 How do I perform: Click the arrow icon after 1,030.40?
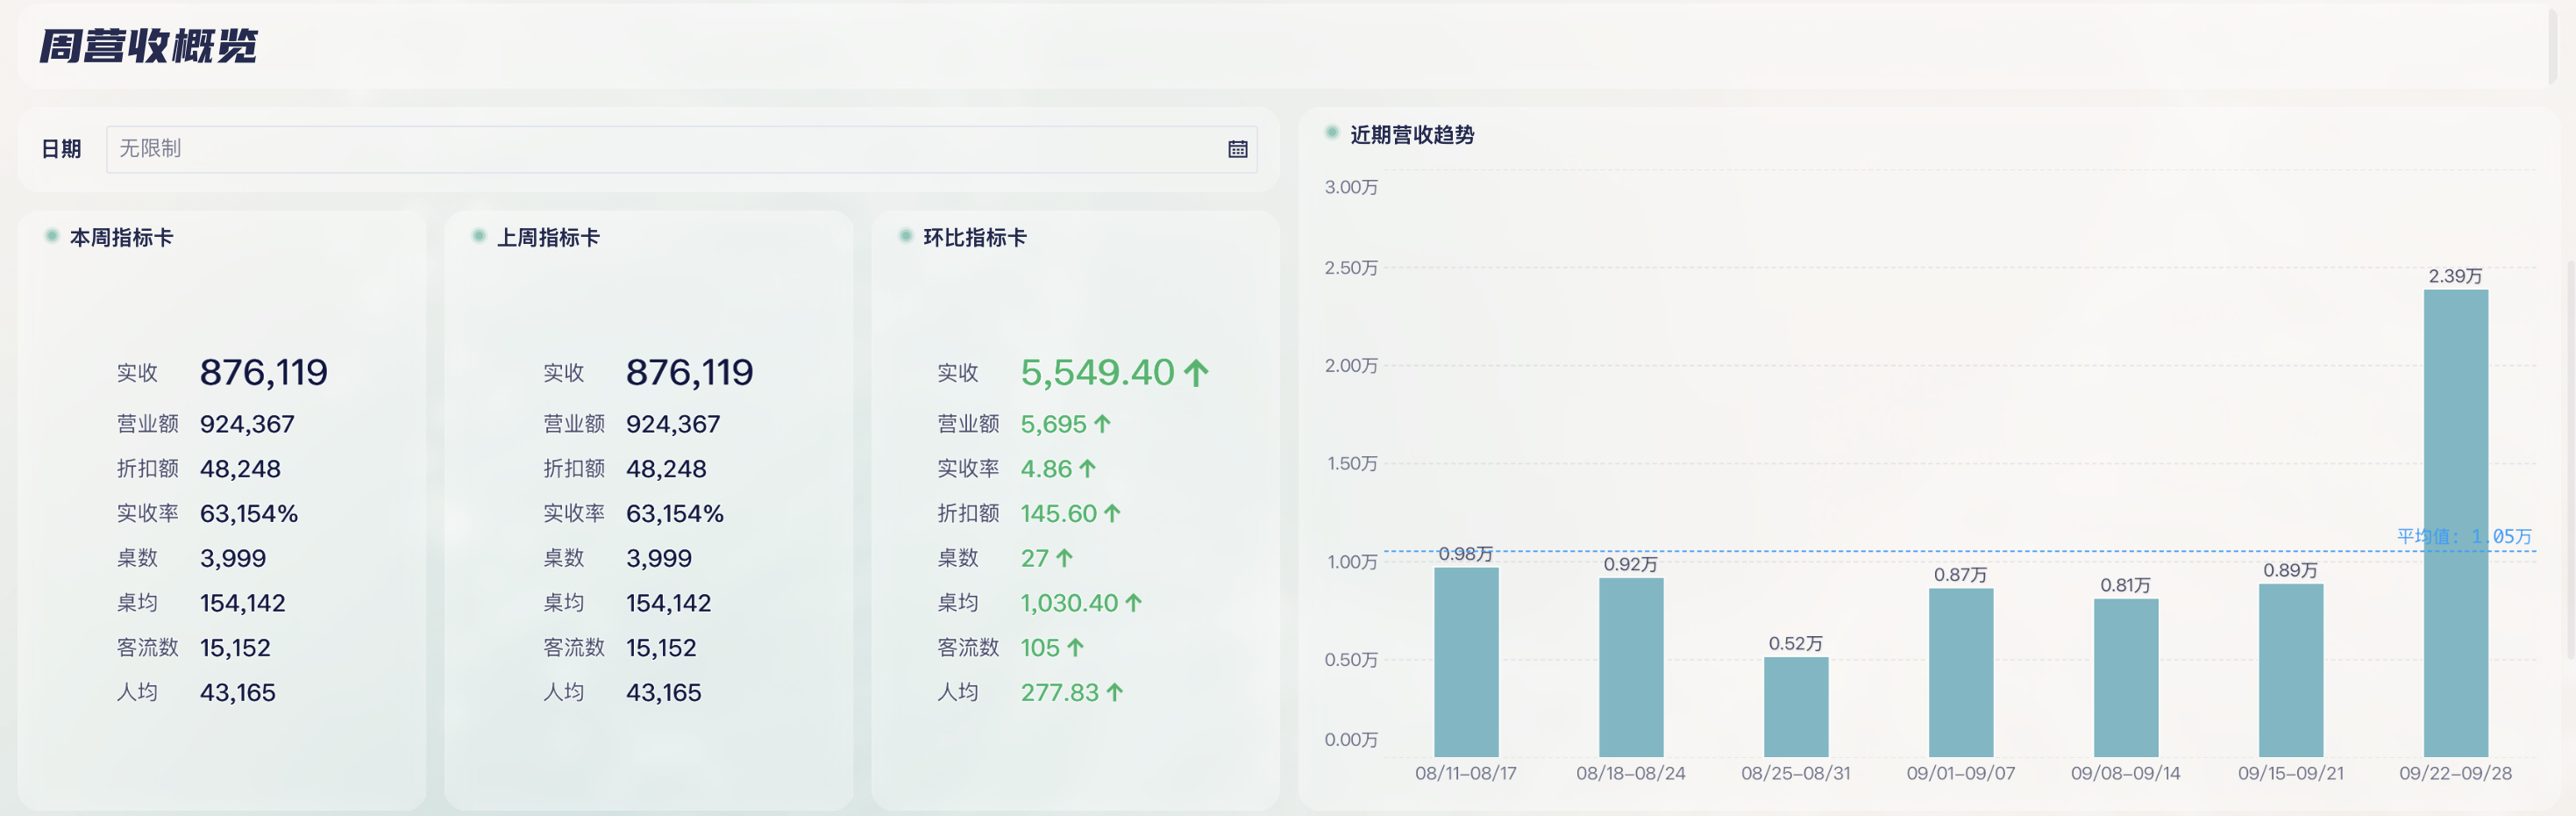[x=1133, y=603]
